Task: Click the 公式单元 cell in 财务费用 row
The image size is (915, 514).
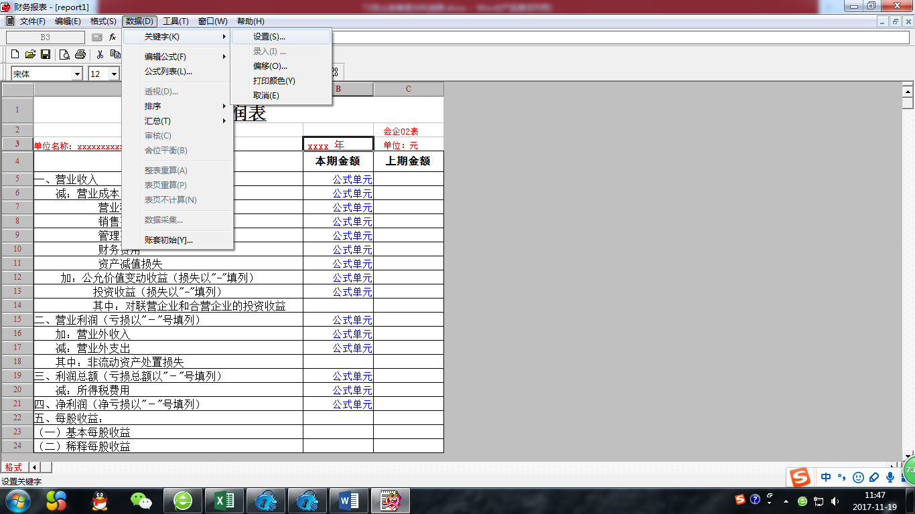Action: (338, 250)
